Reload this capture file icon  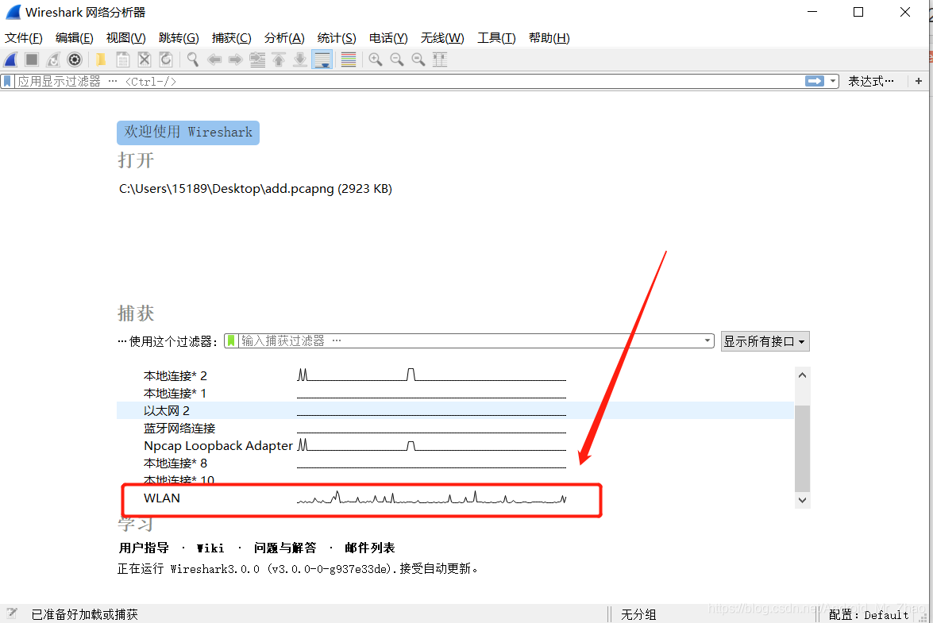(166, 60)
